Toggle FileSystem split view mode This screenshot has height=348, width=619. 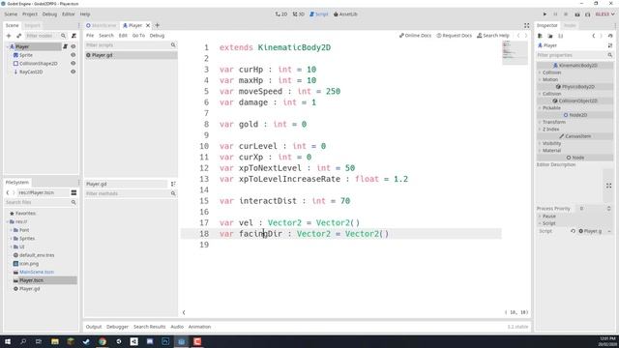tap(74, 192)
